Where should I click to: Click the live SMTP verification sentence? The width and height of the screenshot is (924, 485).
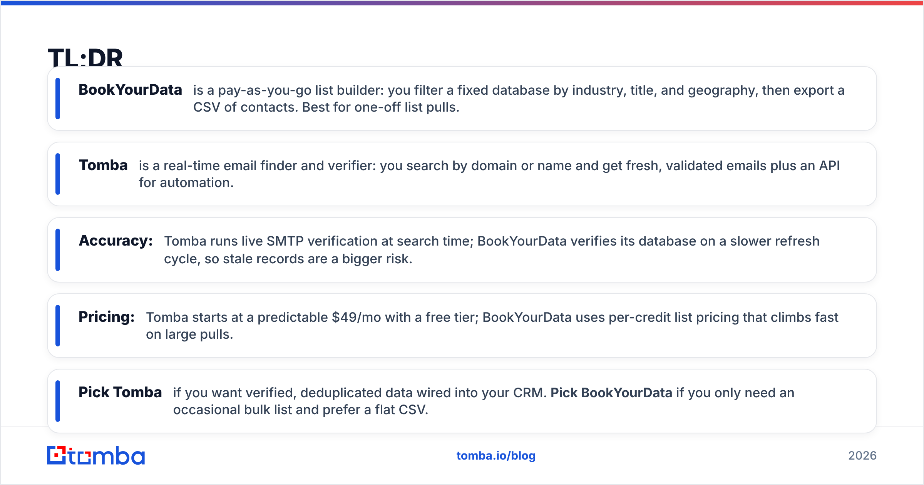coord(492,250)
